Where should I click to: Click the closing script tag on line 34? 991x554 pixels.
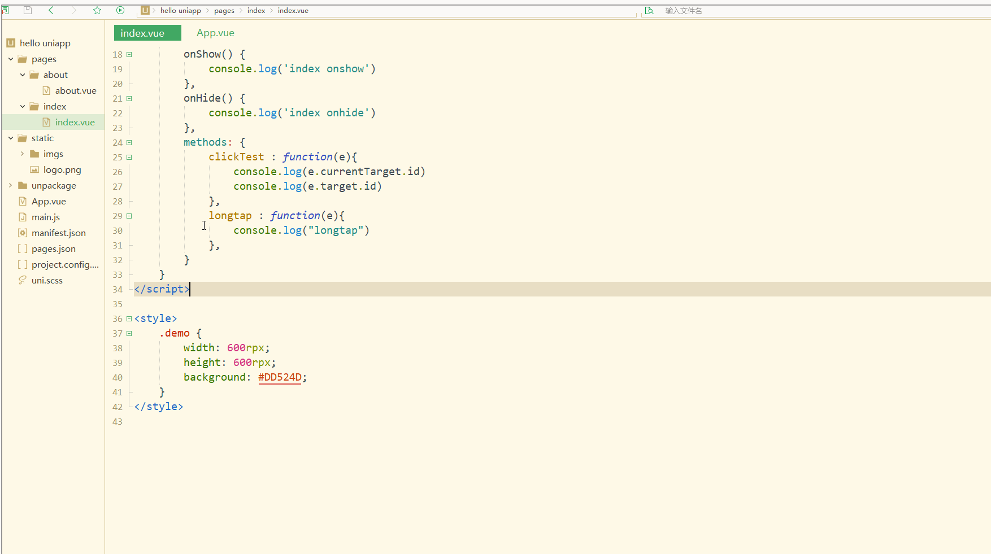(162, 289)
